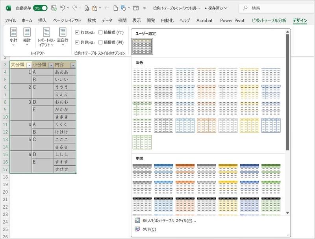This screenshot has height=239, width=315.
Task: Switch to the Power Pivot tab
Action: (x=232, y=20)
